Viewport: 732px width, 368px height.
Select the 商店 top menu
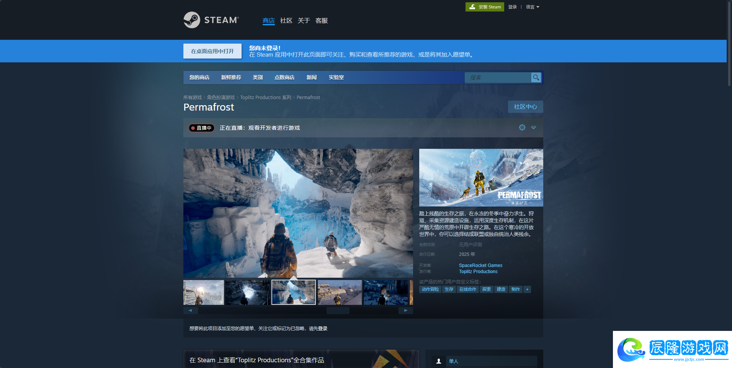coord(269,21)
